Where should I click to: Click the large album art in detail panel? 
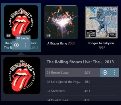tap(22, 76)
